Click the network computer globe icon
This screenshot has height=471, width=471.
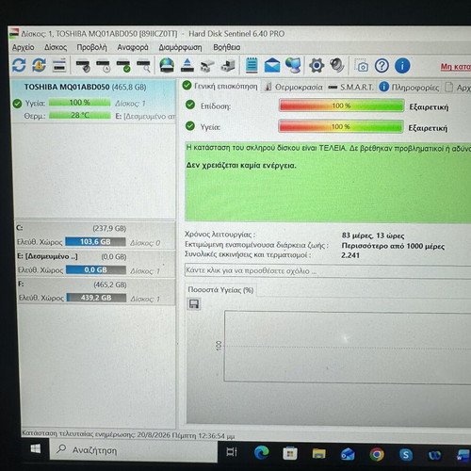(x=293, y=66)
